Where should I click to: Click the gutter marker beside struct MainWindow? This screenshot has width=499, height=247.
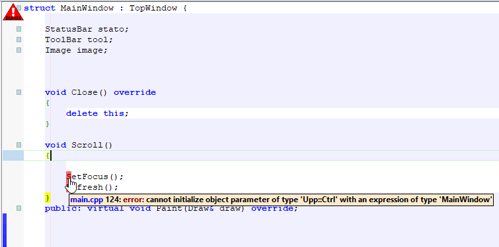click(19, 8)
